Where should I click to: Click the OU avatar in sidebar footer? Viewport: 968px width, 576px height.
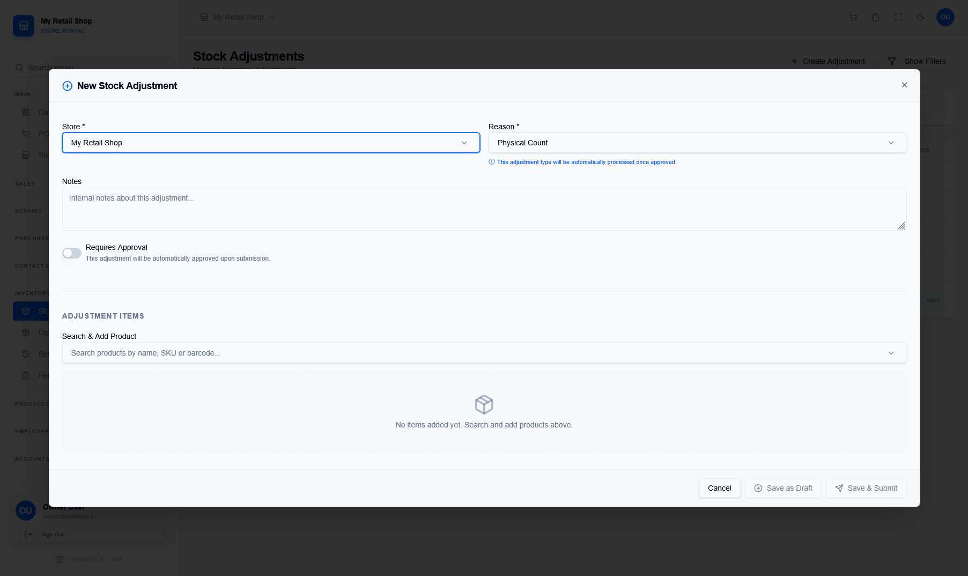point(26,511)
